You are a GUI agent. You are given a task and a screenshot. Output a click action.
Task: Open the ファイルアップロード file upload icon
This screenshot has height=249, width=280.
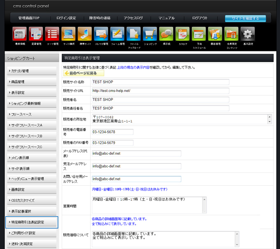134,34
